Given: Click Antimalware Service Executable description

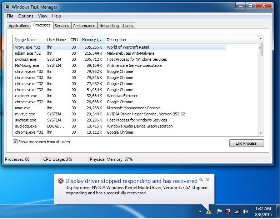Looking at the screenshot, I should [x=134, y=65].
